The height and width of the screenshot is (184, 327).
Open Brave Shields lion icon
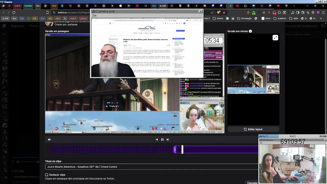219,12
